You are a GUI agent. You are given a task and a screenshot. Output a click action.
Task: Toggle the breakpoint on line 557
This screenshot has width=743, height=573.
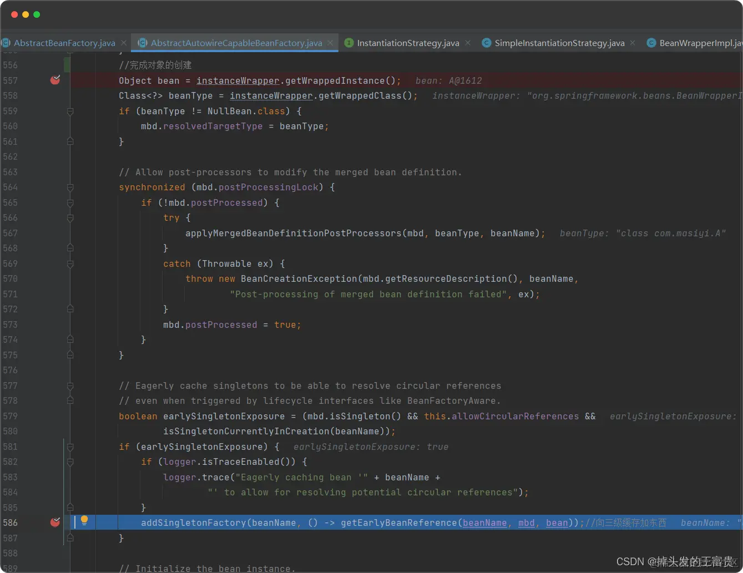pyautogui.click(x=55, y=80)
